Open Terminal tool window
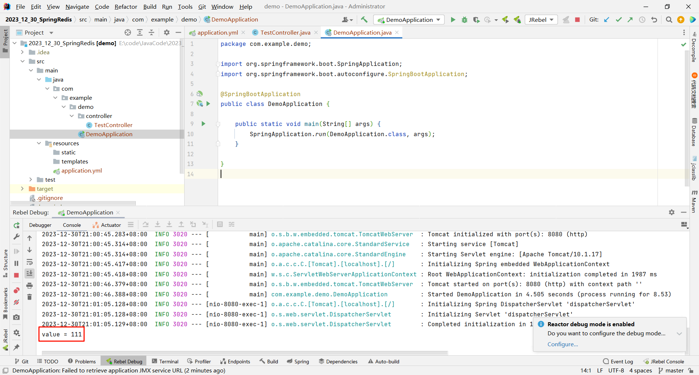Viewport: 699px width, 375px height. (165, 361)
